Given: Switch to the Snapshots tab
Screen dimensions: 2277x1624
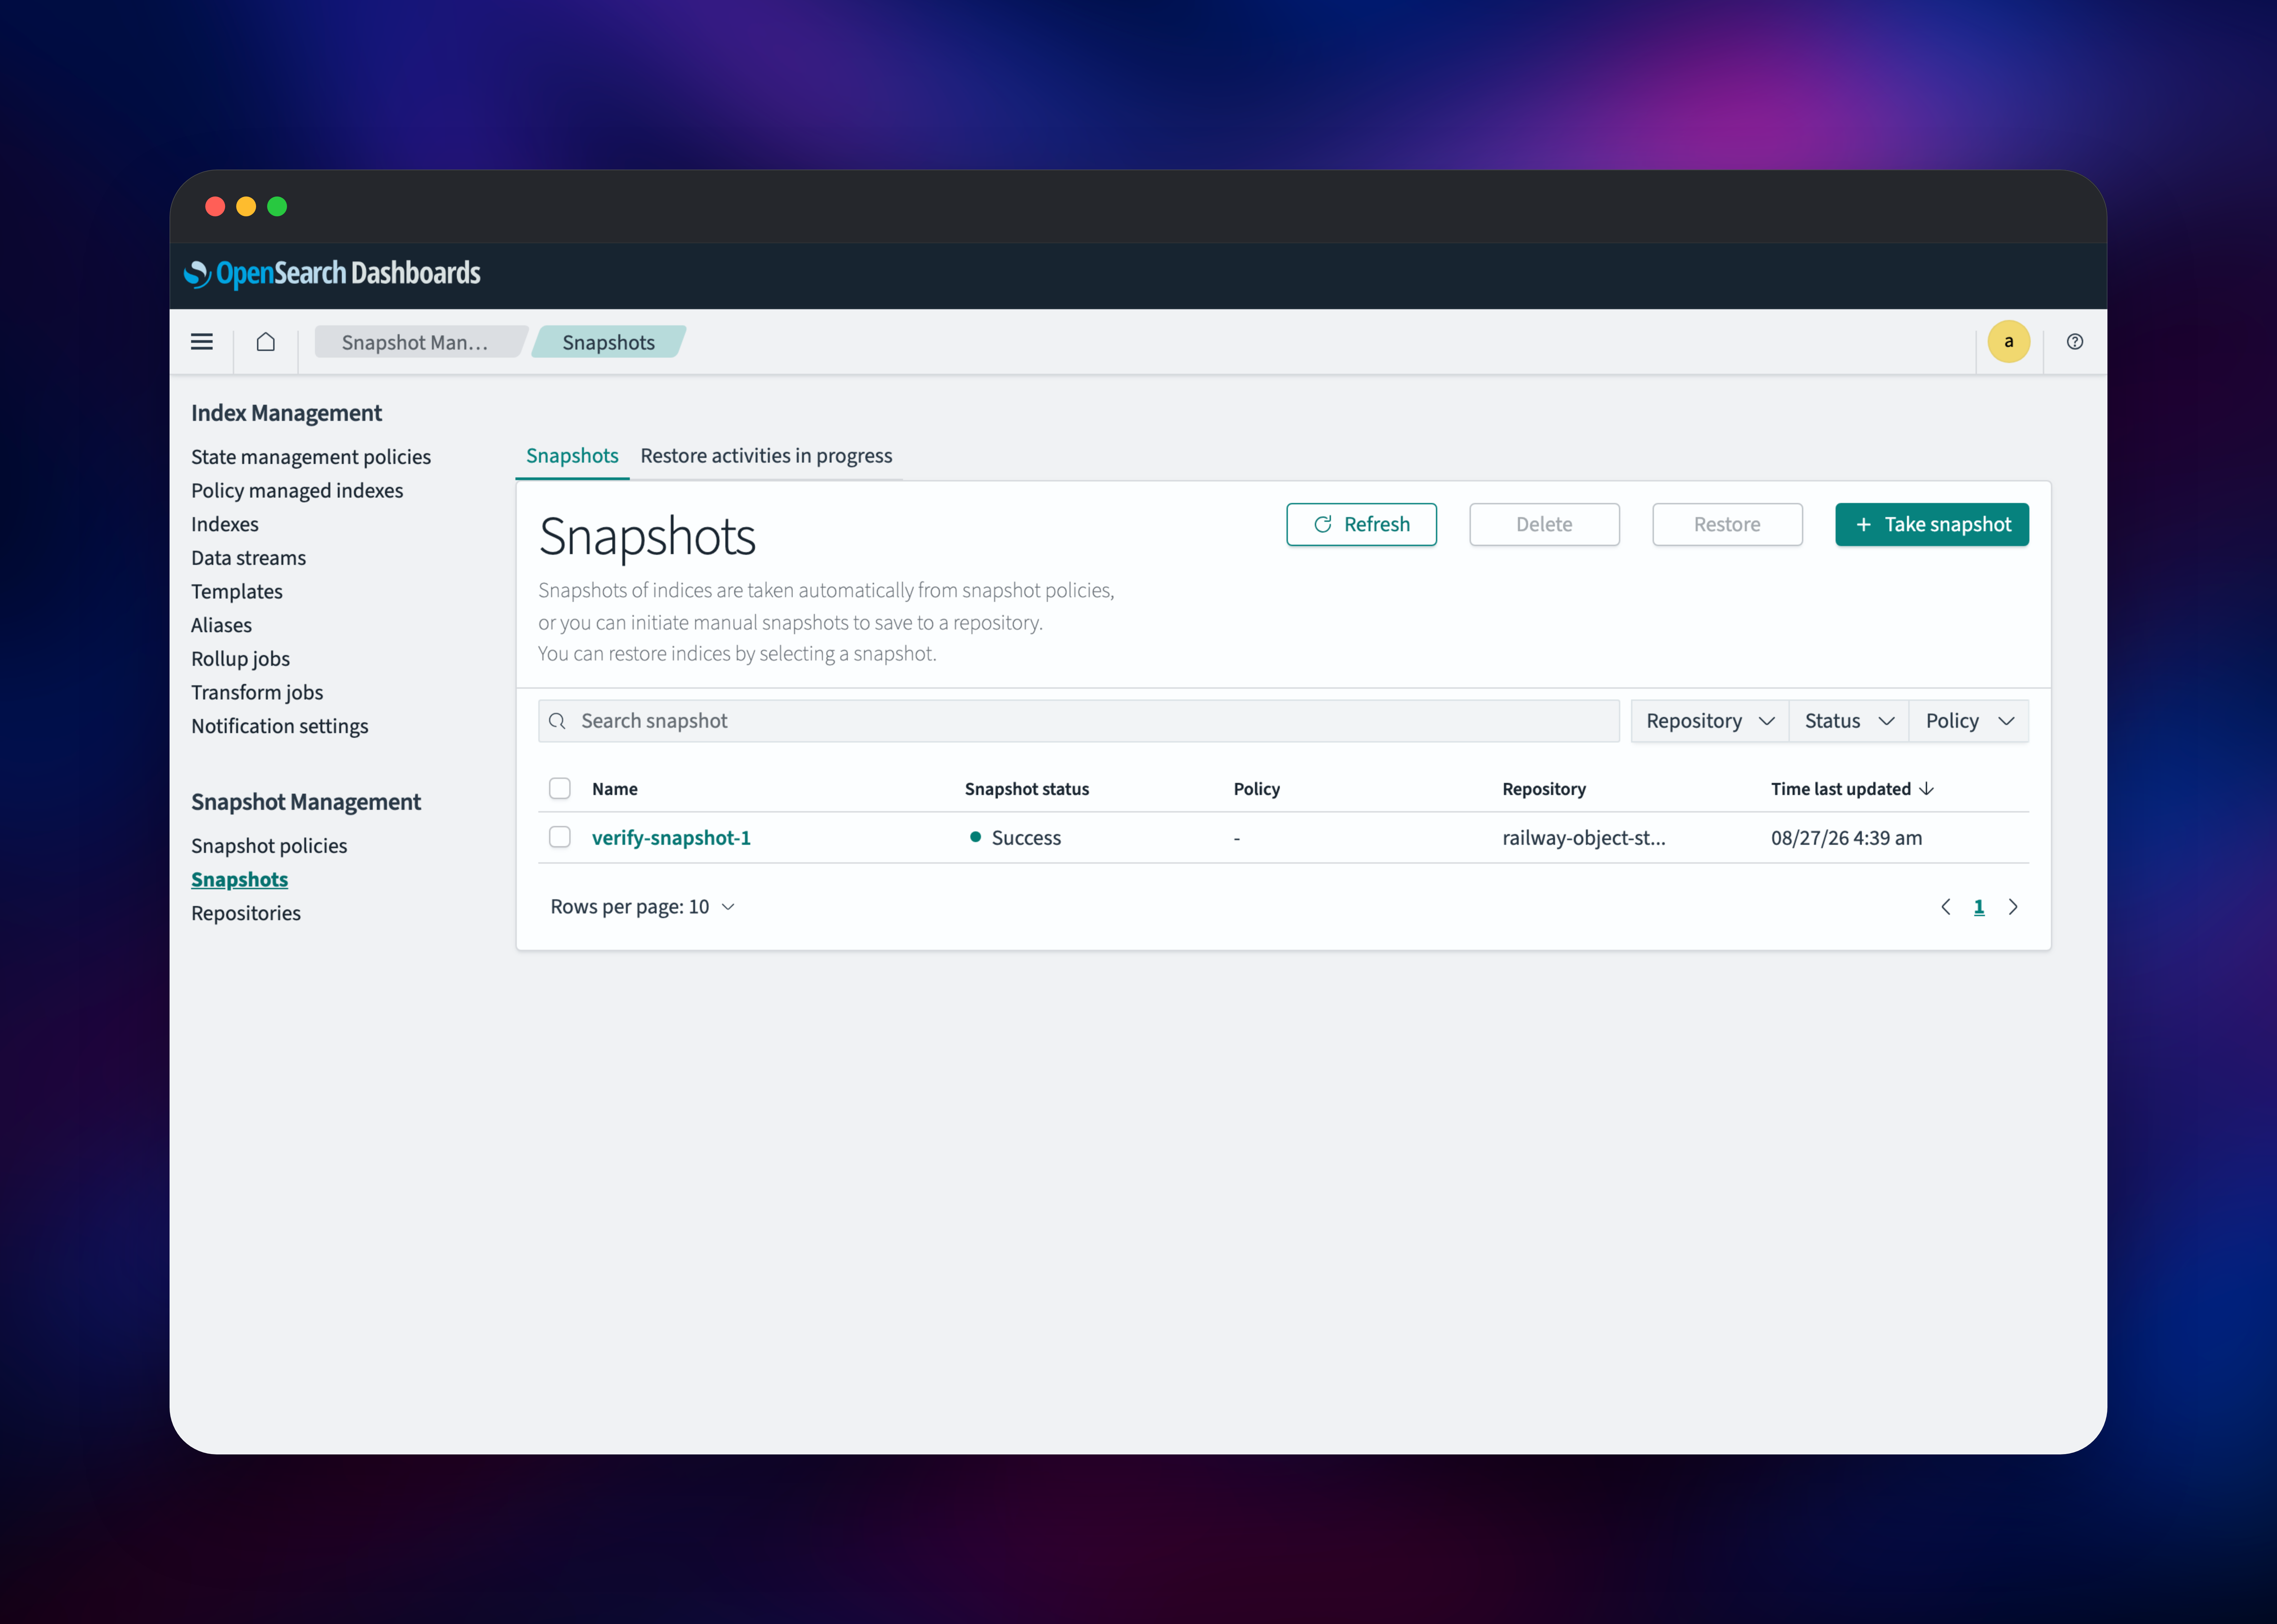Looking at the screenshot, I should tap(572, 456).
